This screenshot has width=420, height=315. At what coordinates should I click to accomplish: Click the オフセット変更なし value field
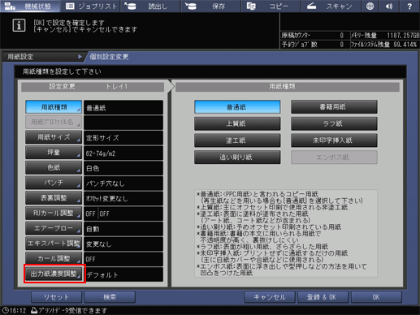pos(123,198)
